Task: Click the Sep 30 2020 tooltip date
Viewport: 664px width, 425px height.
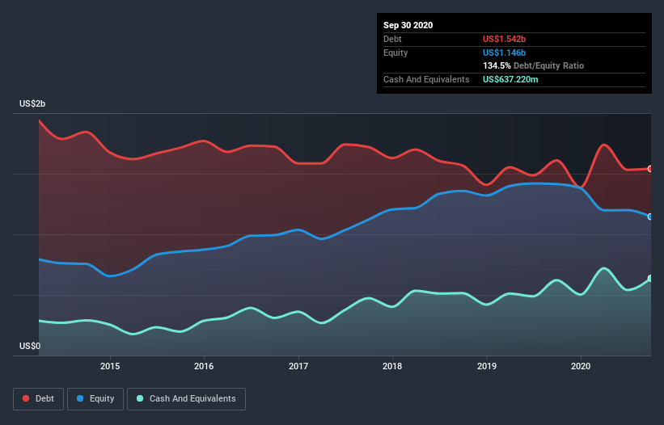Action: tap(408, 25)
